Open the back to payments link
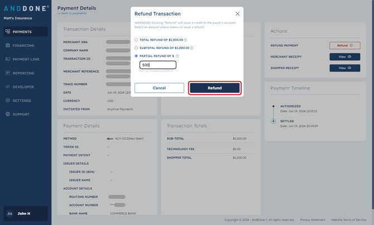 coord(72,13)
